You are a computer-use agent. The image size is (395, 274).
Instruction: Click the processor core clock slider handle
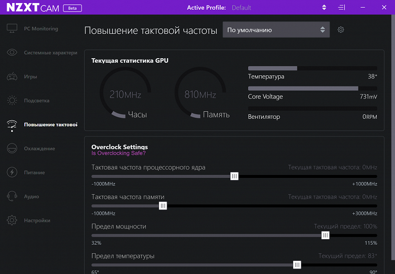[x=234, y=176]
